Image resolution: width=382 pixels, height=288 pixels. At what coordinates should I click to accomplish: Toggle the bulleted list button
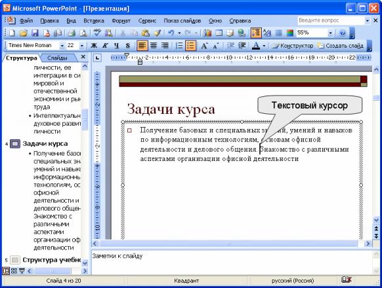(190, 45)
